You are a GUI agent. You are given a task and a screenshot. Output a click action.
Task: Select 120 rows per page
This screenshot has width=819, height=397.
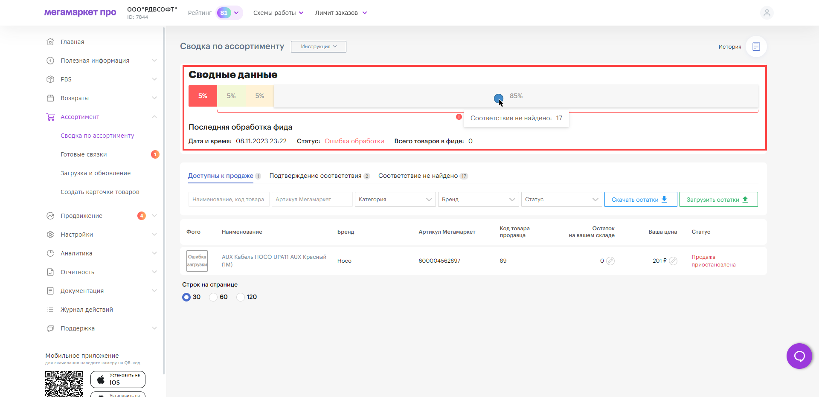click(241, 297)
